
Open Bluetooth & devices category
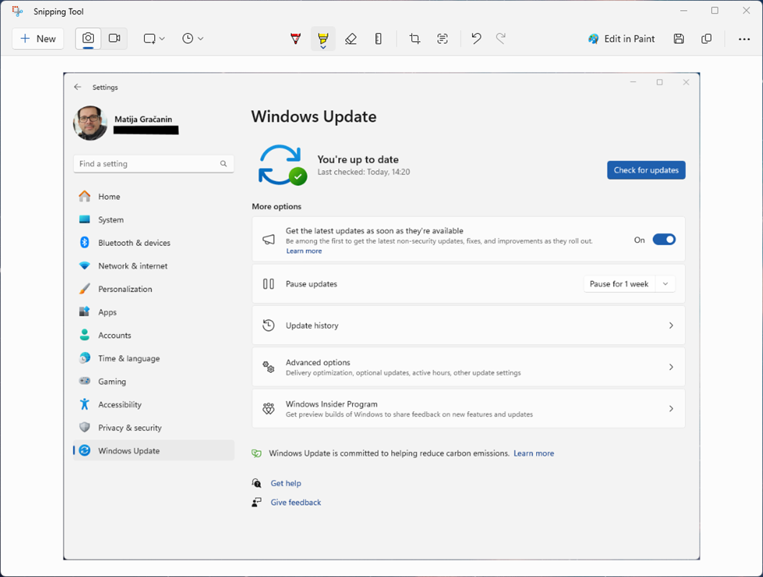(153, 242)
